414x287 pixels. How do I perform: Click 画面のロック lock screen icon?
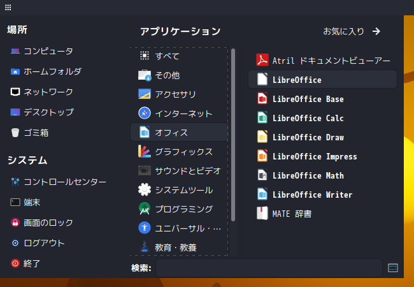(x=15, y=223)
